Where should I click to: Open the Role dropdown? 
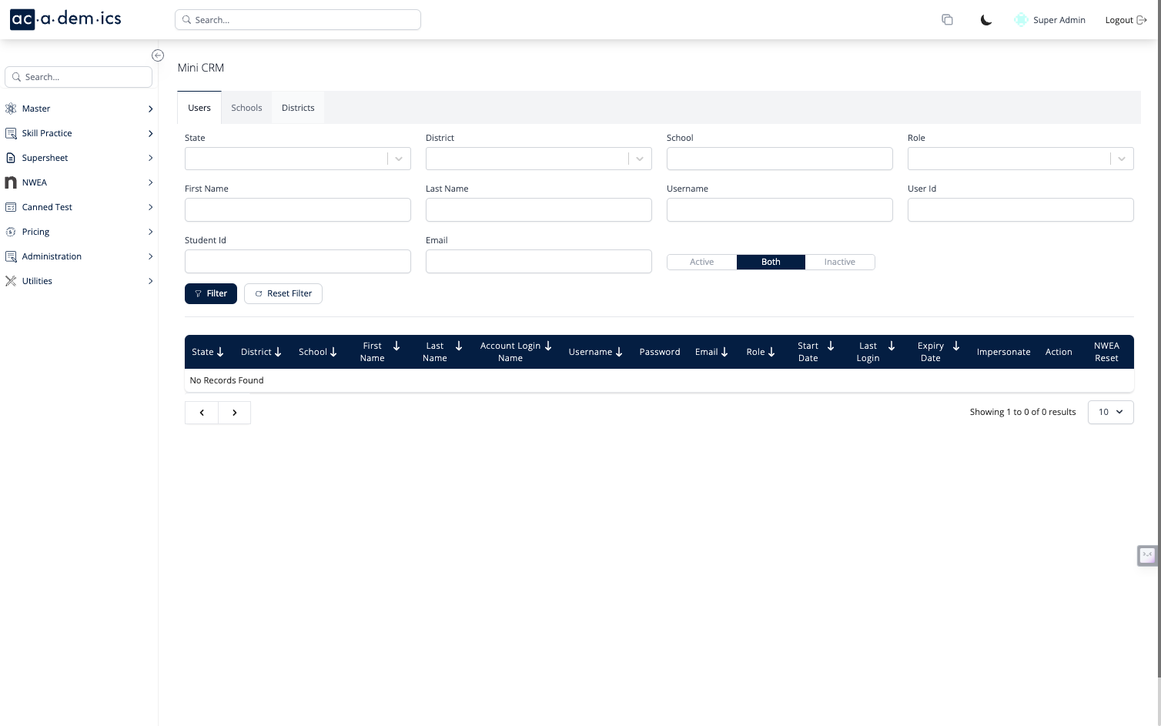(1021, 159)
